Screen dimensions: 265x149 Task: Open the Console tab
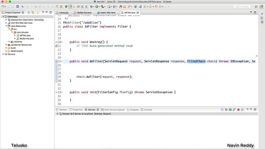146,110
